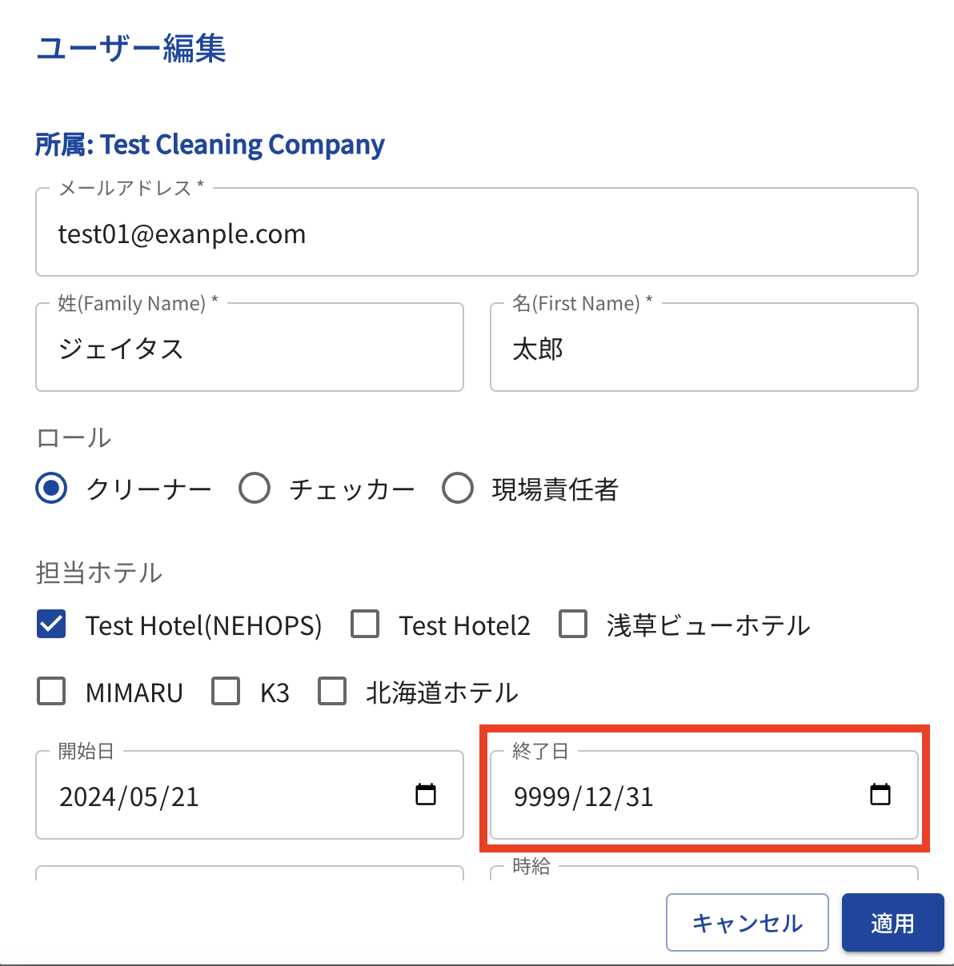
Task: Choose the 現場責任者 role option
Action: pos(458,488)
